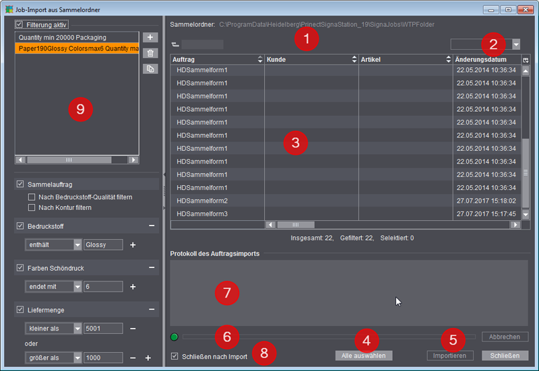
Task: Open the 'enthält' operator dropdown
Action: (77, 245)
